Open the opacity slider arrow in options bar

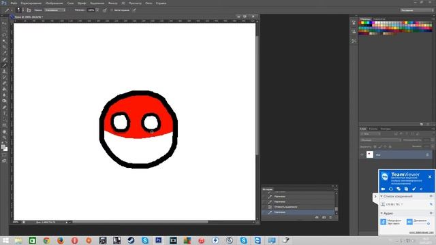coord(97,10)
